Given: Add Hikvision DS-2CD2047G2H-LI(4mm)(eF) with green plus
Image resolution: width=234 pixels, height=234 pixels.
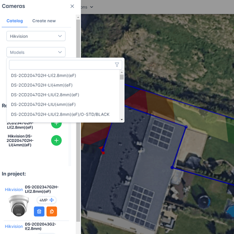Looking at the screenshot, I should (x=56, y=140).
